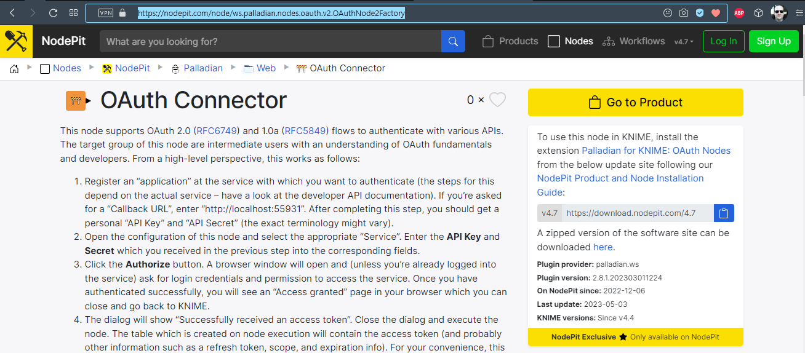Like the node with the heart outline icon
The image size is (805, 353).
(497, 100)
